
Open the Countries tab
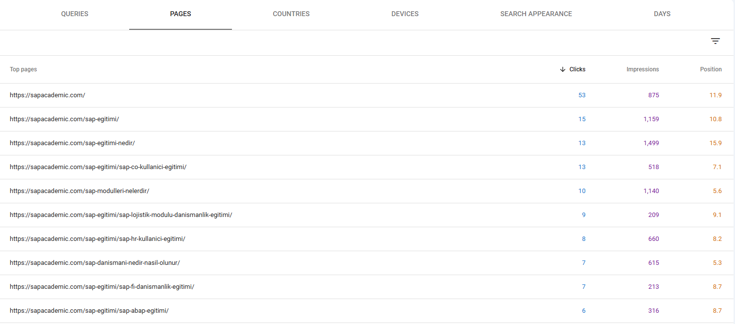tap(291, 14)
